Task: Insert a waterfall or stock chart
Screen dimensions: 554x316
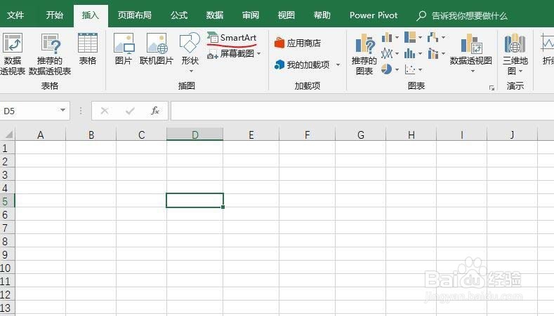Action: pyautogui.click(x=433, y=37)
